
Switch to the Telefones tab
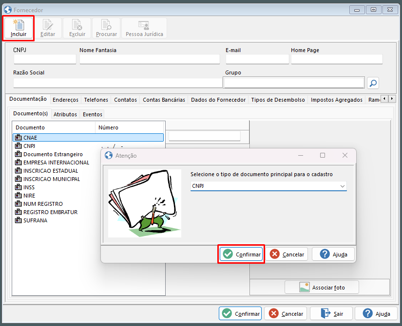[96, 100]
